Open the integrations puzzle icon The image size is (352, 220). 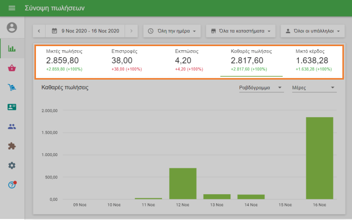click(x=12, y=145)
